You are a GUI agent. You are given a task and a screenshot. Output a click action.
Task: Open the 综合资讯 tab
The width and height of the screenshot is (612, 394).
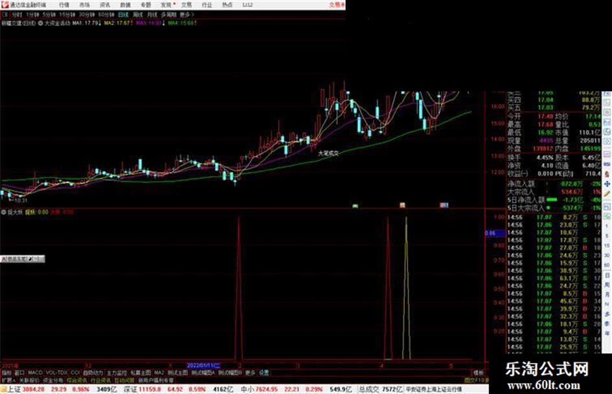77,380
